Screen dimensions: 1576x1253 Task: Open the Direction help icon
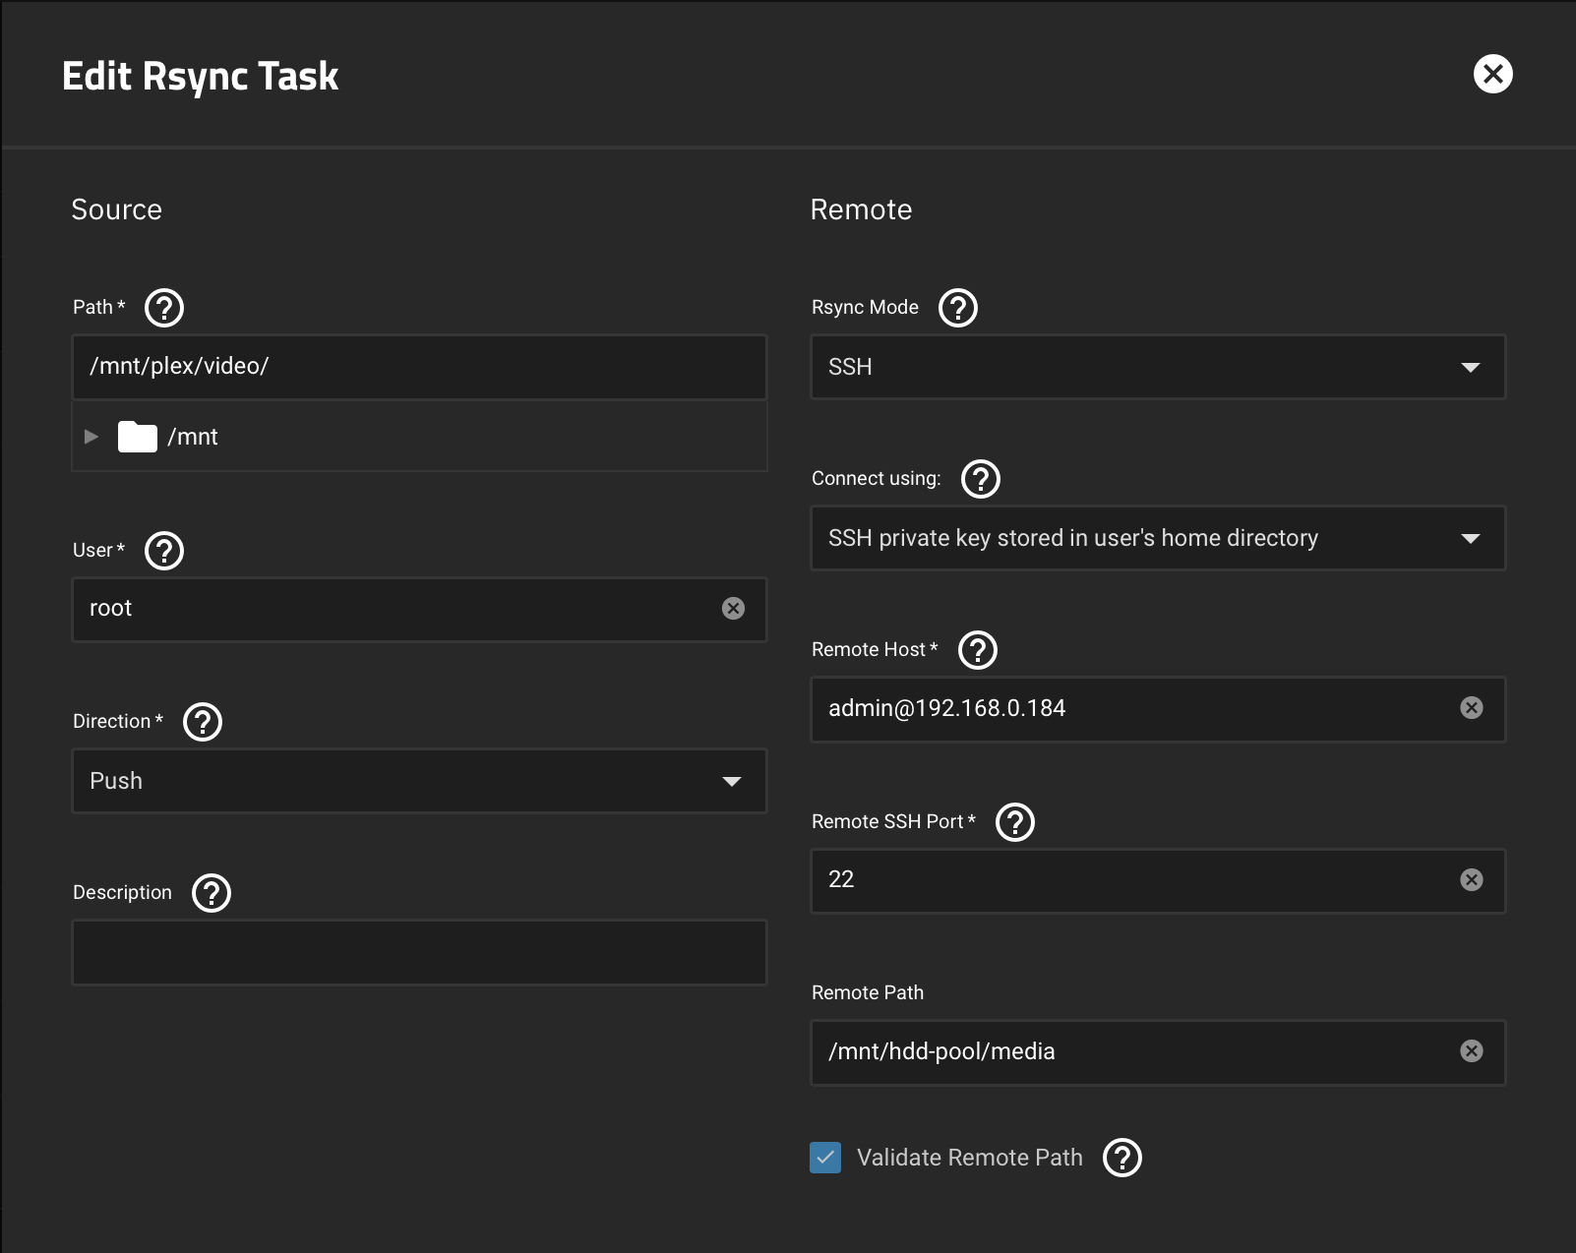(203, 722)
